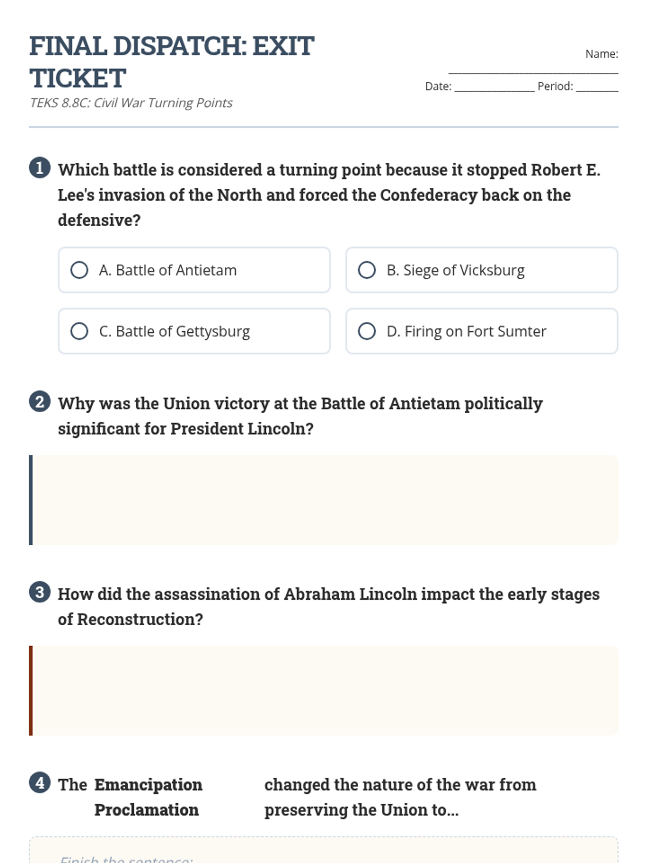The width and height of the screenshot is (647, 863).
Task: Click the question 2 number badge
Action: [x=39, y=402]
